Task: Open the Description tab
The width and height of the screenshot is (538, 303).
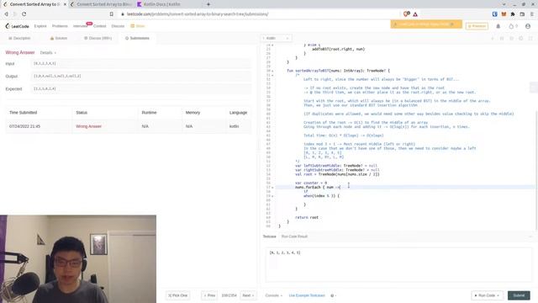Action: click(19, 38)
